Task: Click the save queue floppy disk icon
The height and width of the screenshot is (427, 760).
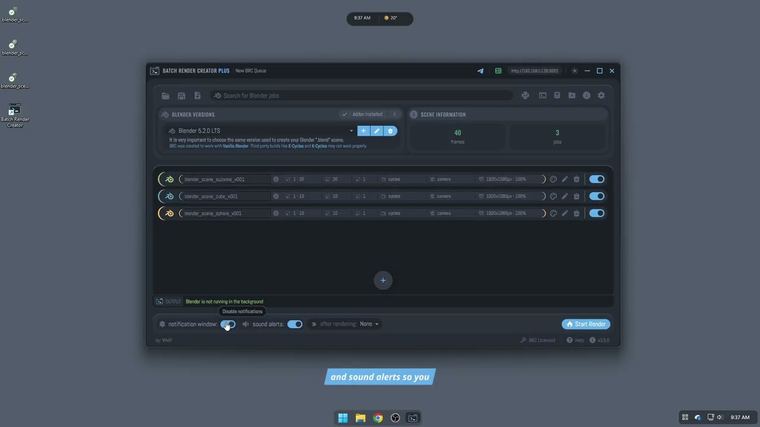Action: click(181, 95)
